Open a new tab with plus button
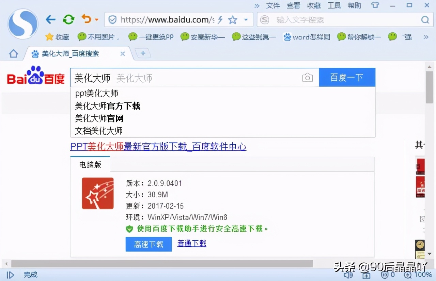 (x=143, y=53)
